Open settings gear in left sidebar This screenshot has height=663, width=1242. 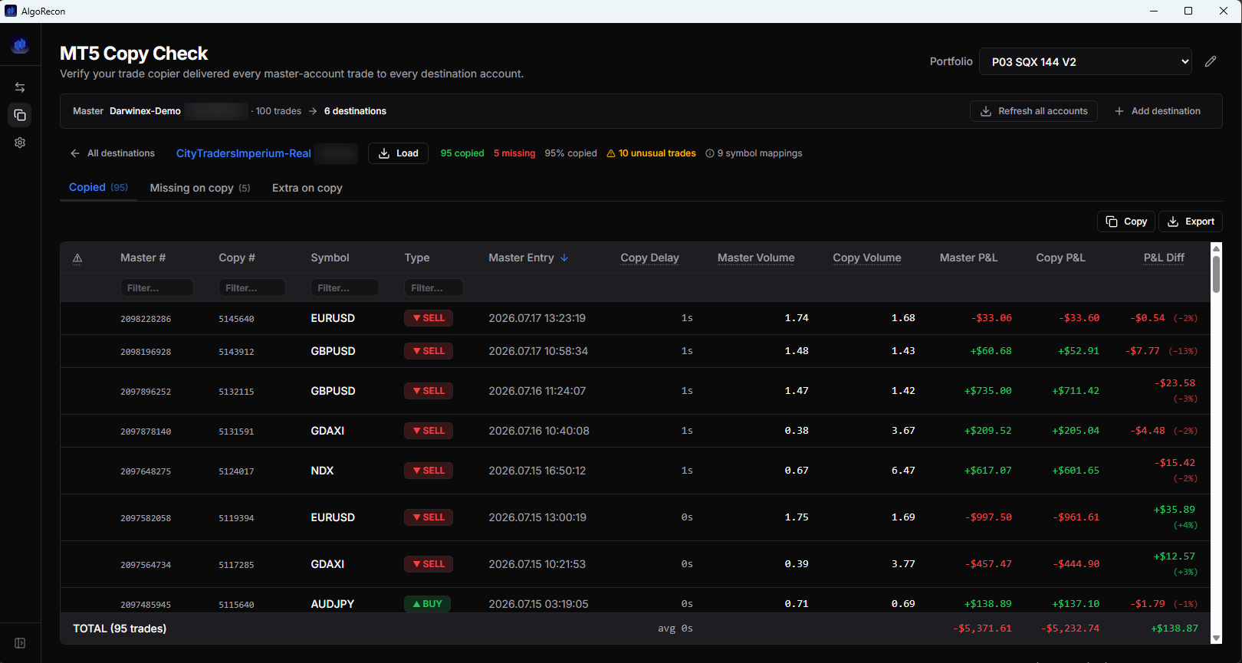20,143
